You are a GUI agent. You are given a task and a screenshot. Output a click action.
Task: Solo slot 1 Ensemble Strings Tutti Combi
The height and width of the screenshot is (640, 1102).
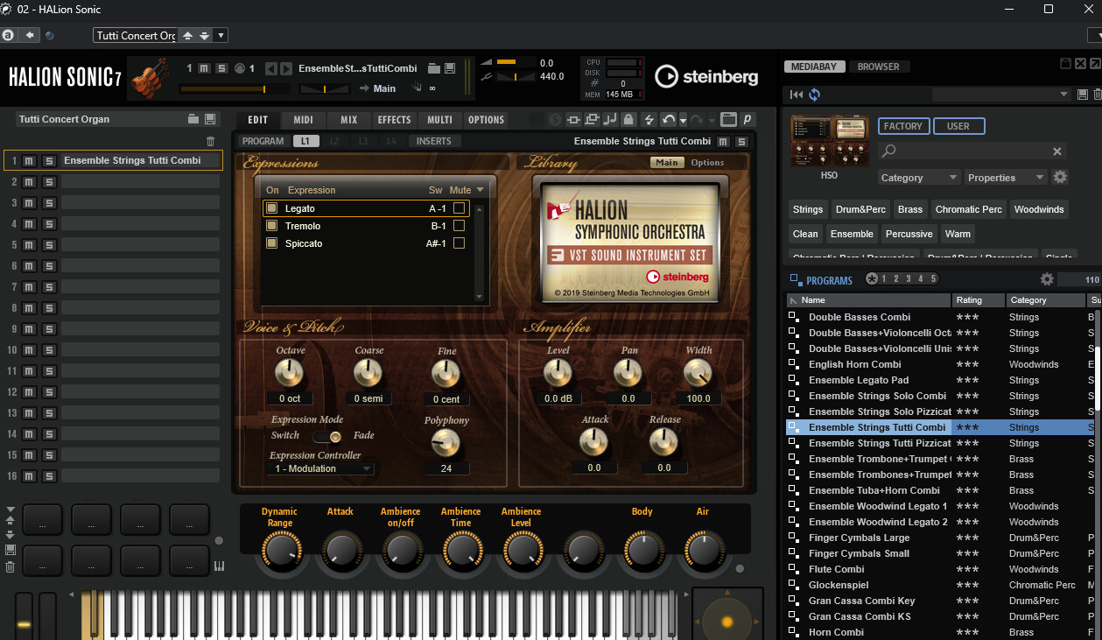coord(49,160)
